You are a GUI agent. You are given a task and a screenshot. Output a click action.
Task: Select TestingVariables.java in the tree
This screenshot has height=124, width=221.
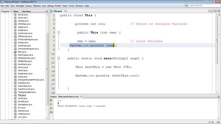(x=27, y=92)
